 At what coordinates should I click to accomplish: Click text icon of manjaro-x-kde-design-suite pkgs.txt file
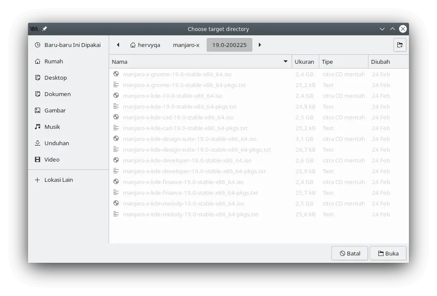click(x=116, y=149)
